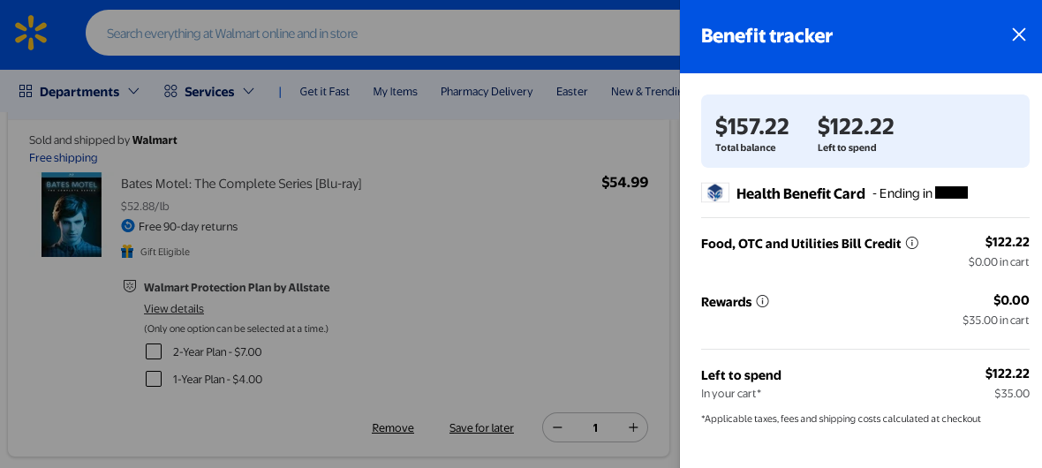Expand the Departments dropdown chevron

coord(133,91)
